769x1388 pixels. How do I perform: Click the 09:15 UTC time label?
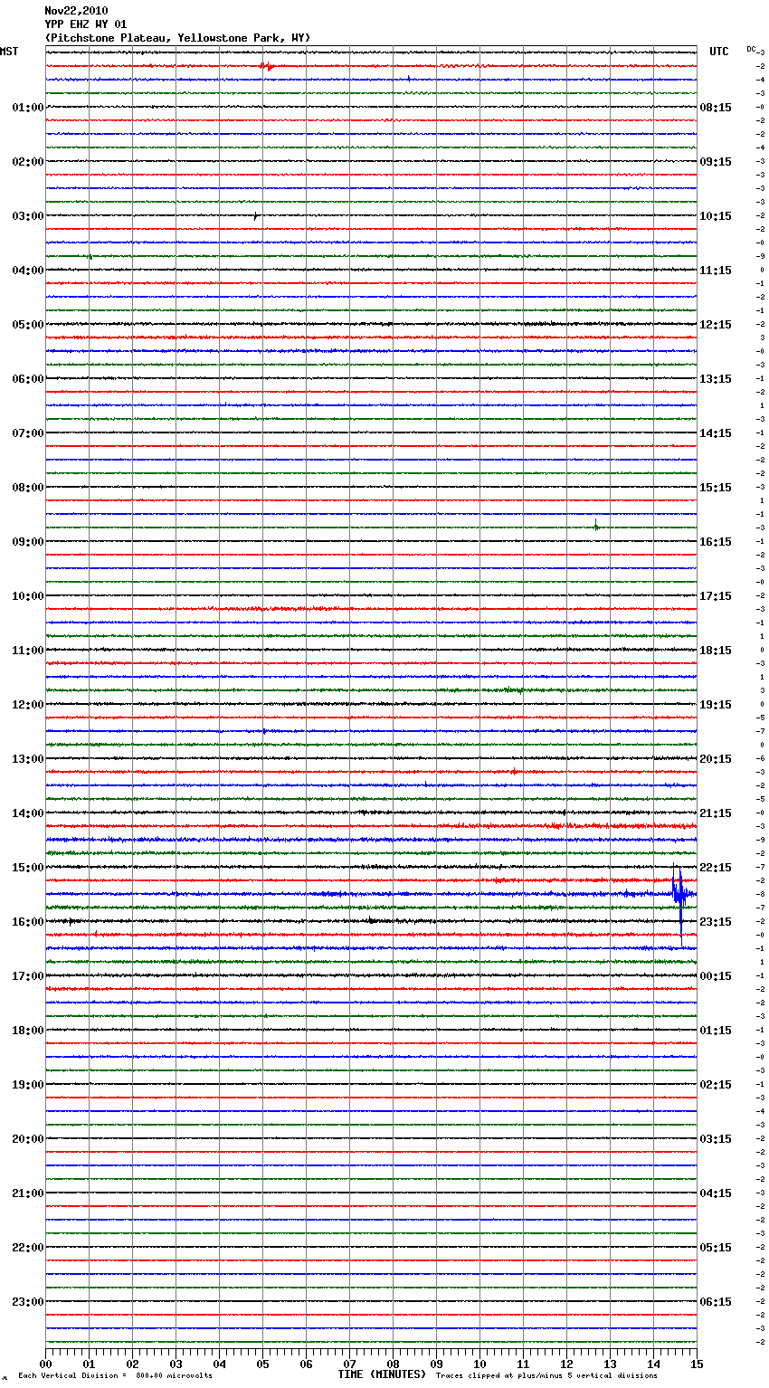[x=716, y=162]
